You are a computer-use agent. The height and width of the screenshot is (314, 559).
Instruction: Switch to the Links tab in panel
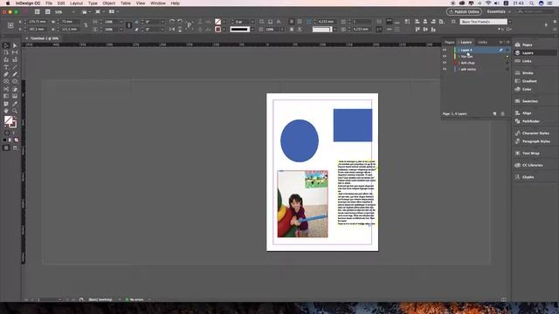(x=482, y=43)
